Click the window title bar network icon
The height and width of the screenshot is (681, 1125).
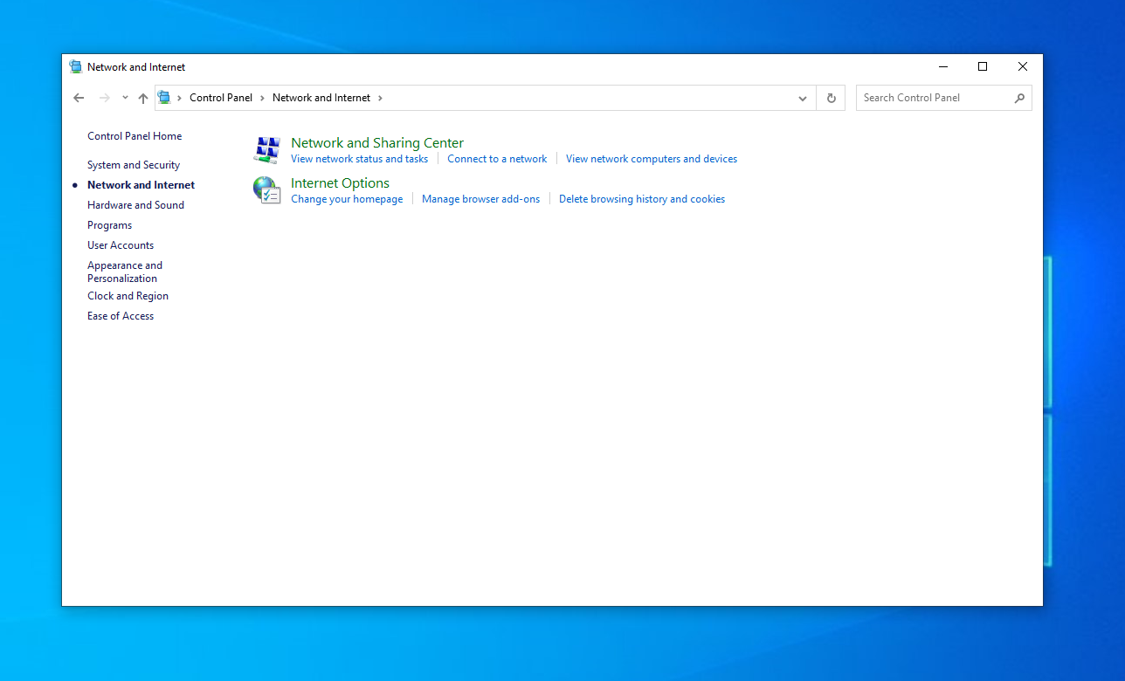(76, 67)
